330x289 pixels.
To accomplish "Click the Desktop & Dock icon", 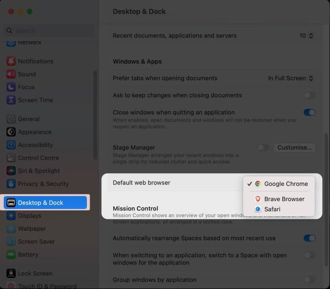I will [x=11, y=203].
